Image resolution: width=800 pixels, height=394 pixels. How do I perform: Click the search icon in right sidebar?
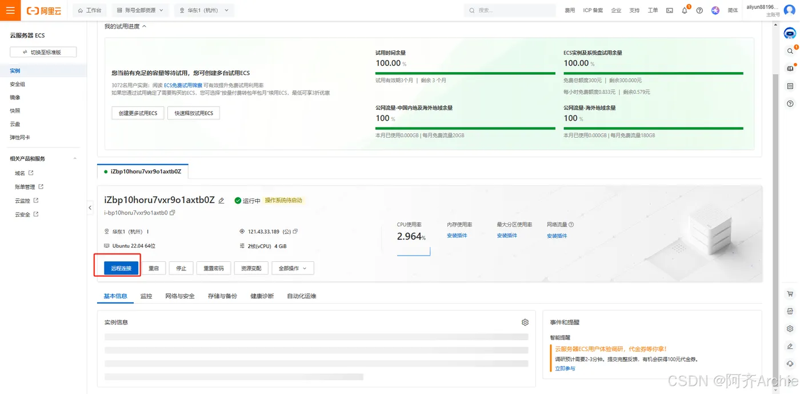(790, 51)
